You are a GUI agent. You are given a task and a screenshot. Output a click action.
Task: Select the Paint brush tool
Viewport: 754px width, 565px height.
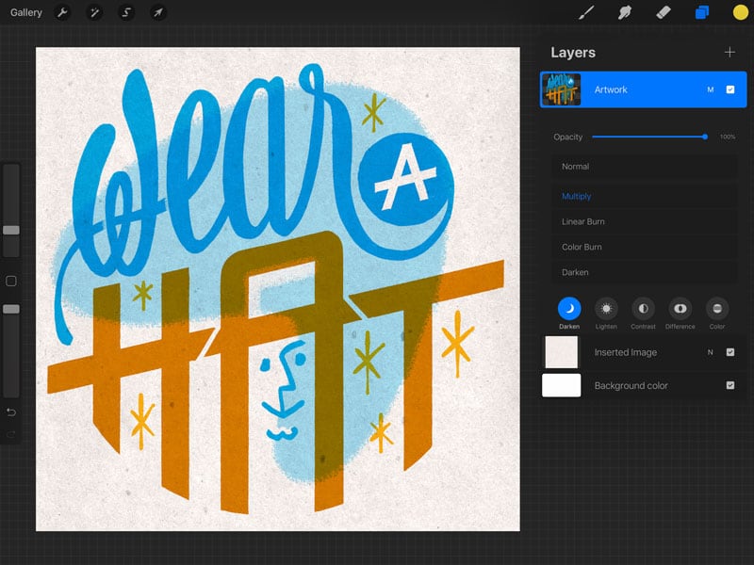pyautogui.click(x=585, y=13)
